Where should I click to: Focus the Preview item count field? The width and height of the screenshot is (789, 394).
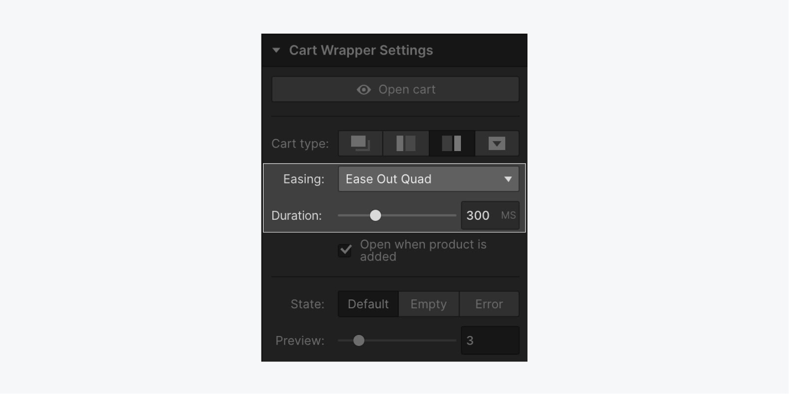tap(490, 340)
